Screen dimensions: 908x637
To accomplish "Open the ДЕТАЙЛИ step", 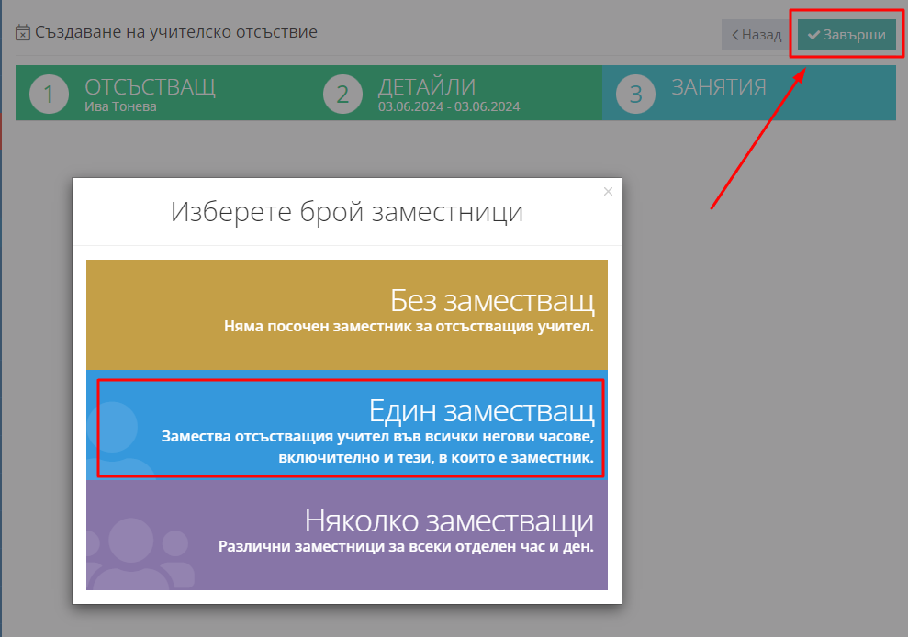I will [x=426, y=87].
